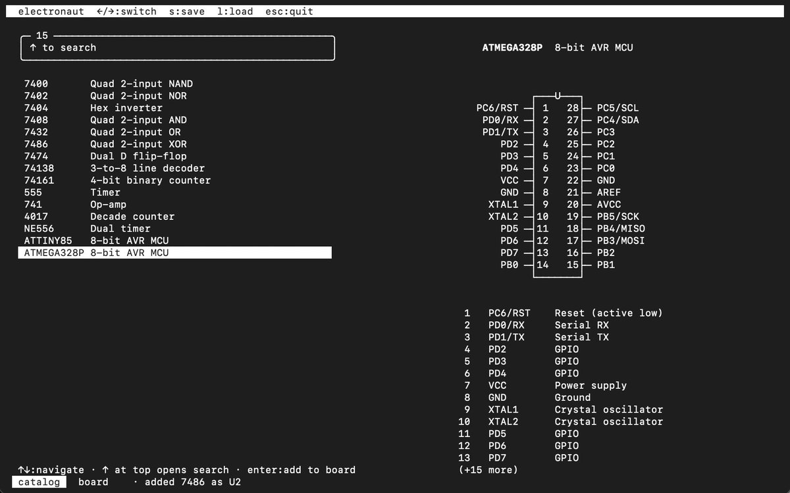The height and width of the screenshot is (493, 790).
Task: Click the PC5/SCL pin 28 label
Action: point(618,108)
